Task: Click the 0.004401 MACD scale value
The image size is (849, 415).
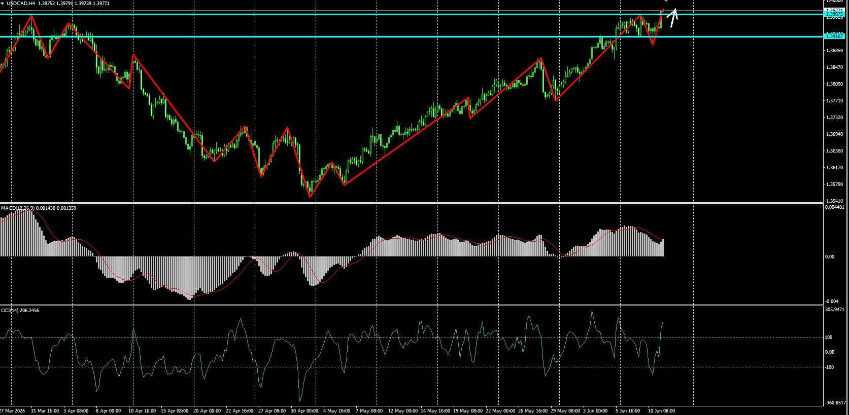Action: click(x=835, y=207)
